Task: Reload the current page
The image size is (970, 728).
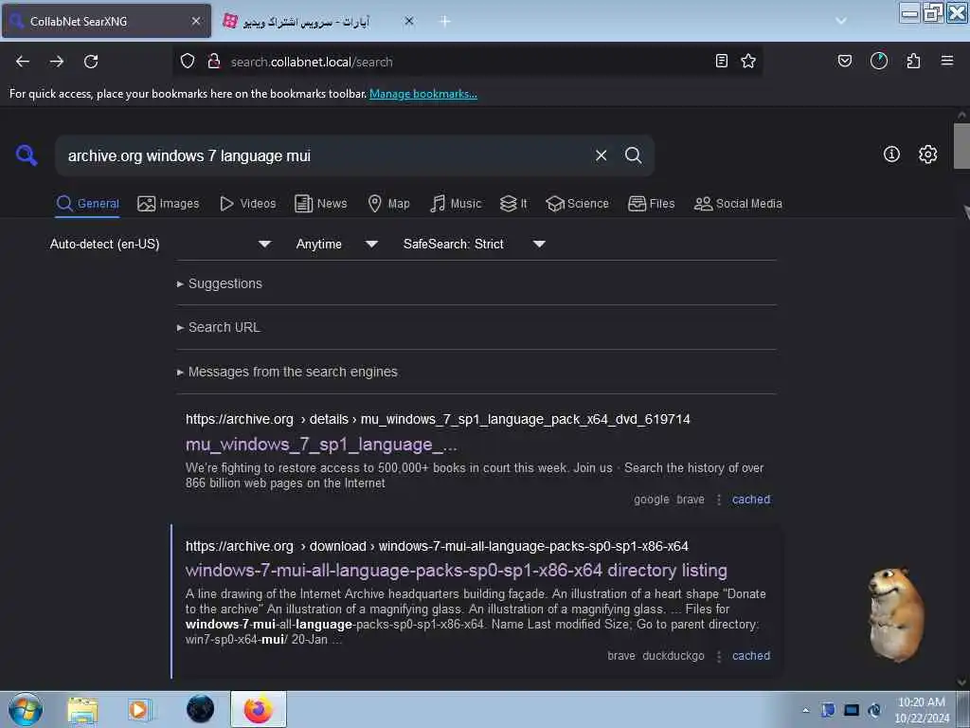Action: coord(91,62)
